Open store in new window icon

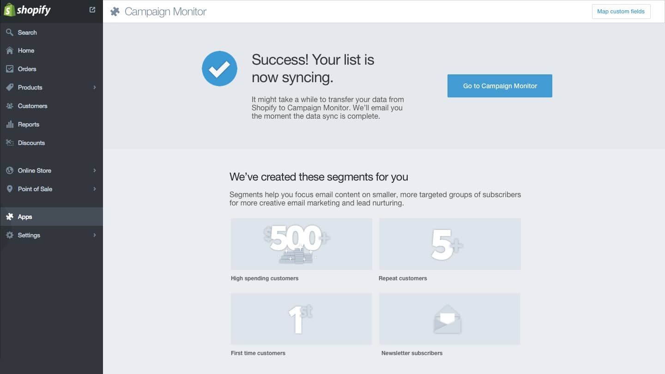92,10
